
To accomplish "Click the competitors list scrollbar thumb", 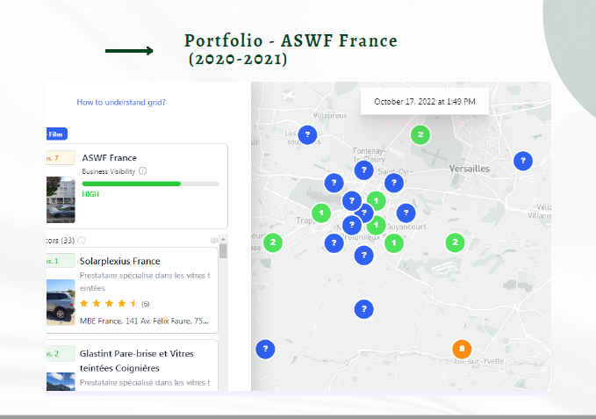I will click(223, 251).
